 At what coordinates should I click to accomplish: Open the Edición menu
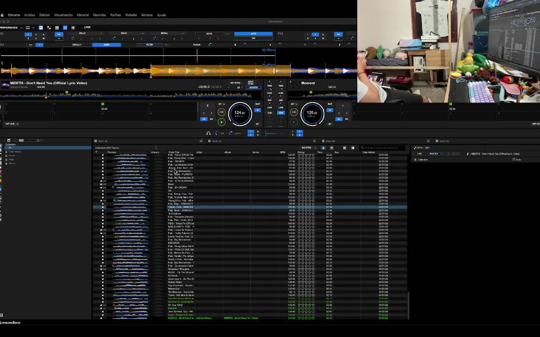[45, 15]
